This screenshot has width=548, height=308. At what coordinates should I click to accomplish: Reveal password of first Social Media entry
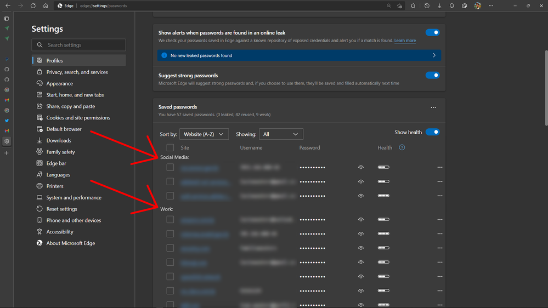[361, 167]
